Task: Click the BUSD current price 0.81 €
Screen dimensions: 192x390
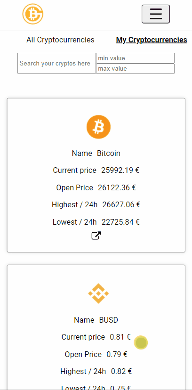Action: pyautogui.click(x=120, y=337)
